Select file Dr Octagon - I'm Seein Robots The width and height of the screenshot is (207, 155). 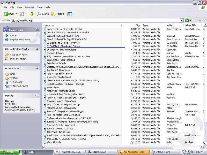coord(61,50)
